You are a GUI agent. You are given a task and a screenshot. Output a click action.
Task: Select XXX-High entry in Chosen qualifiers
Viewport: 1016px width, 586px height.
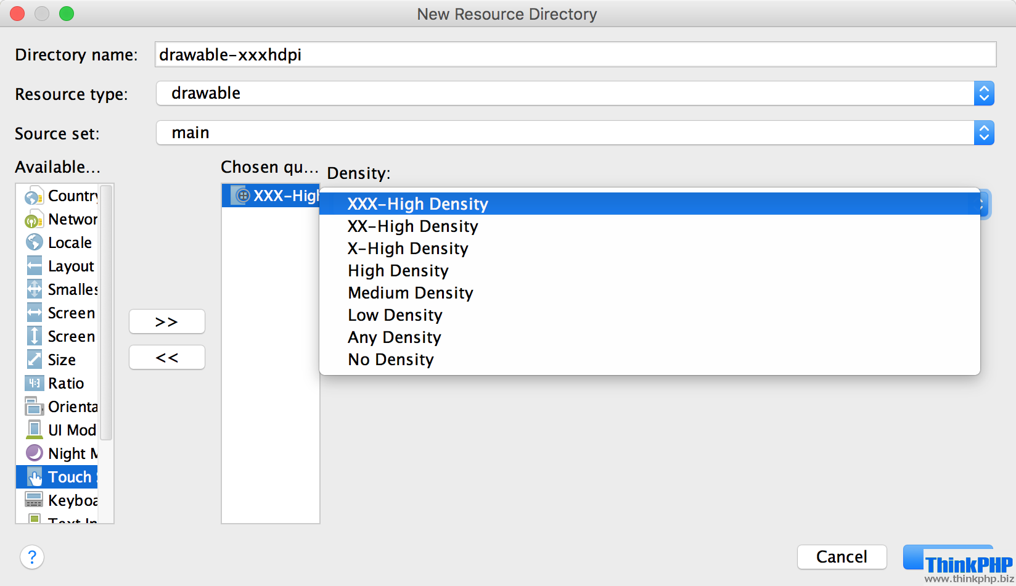tap(271, 196)
